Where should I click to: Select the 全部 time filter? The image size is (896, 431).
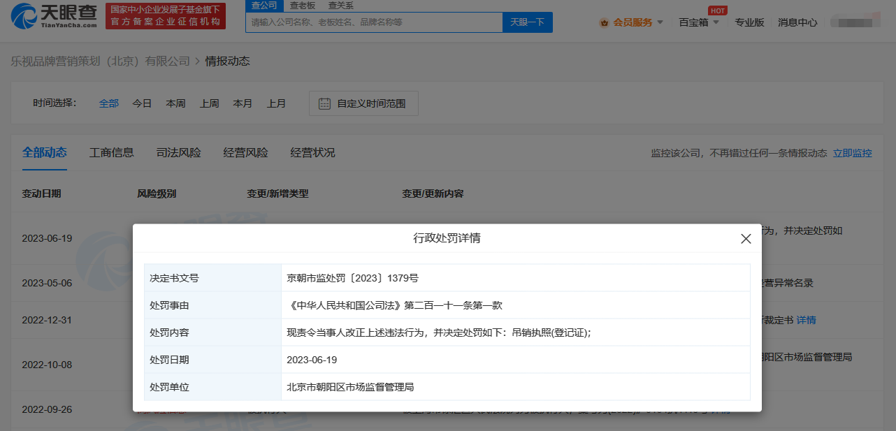(x=109, y=103)
